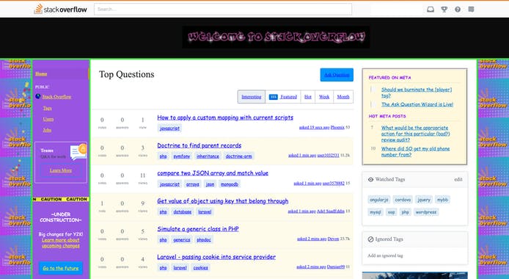Open Should we burninate the player tag post
This screenshot has height=279, width=509.
pos(417,93)
